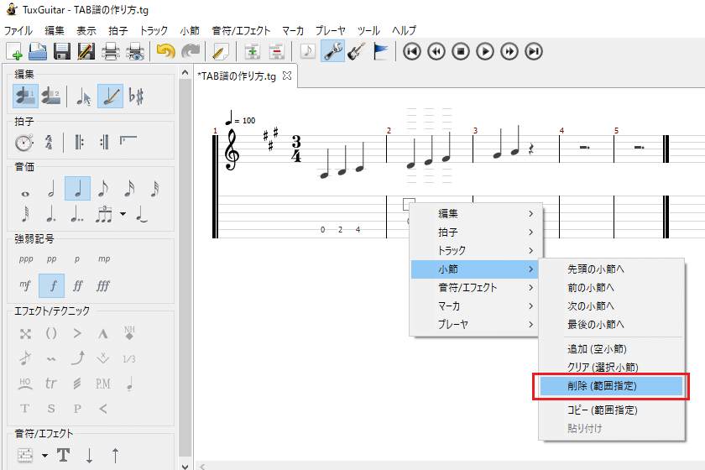Toggle the quarter note duration button
Viewport: 705px width, 470px height.
[77, 189]
